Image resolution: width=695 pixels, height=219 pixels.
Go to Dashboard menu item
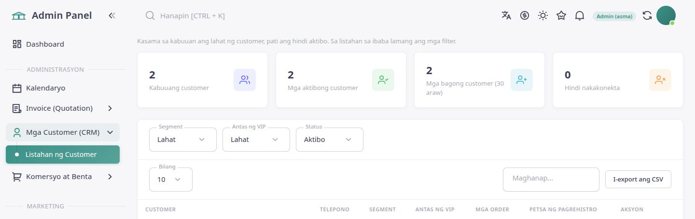[x=63, y=44]
